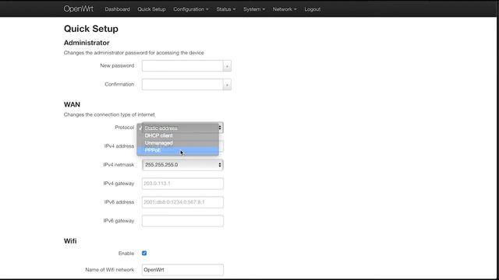Focus the New password field

(182, 66)
